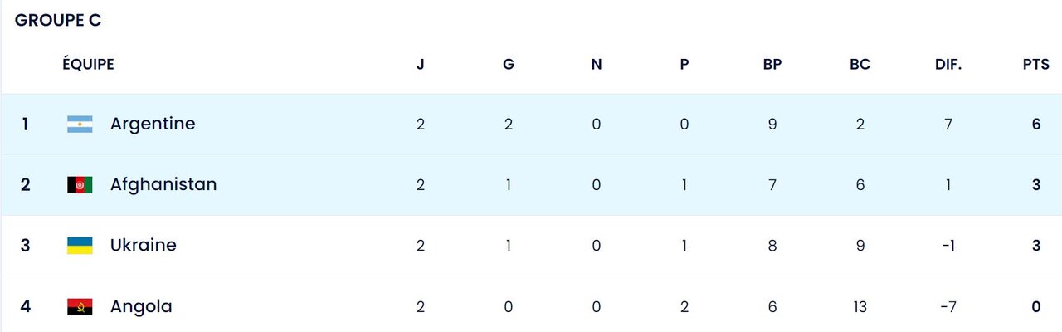Viewport: 1062px width, 332px height.
Task: Select the Ukraine team name
Action: [x=144, y=245]
